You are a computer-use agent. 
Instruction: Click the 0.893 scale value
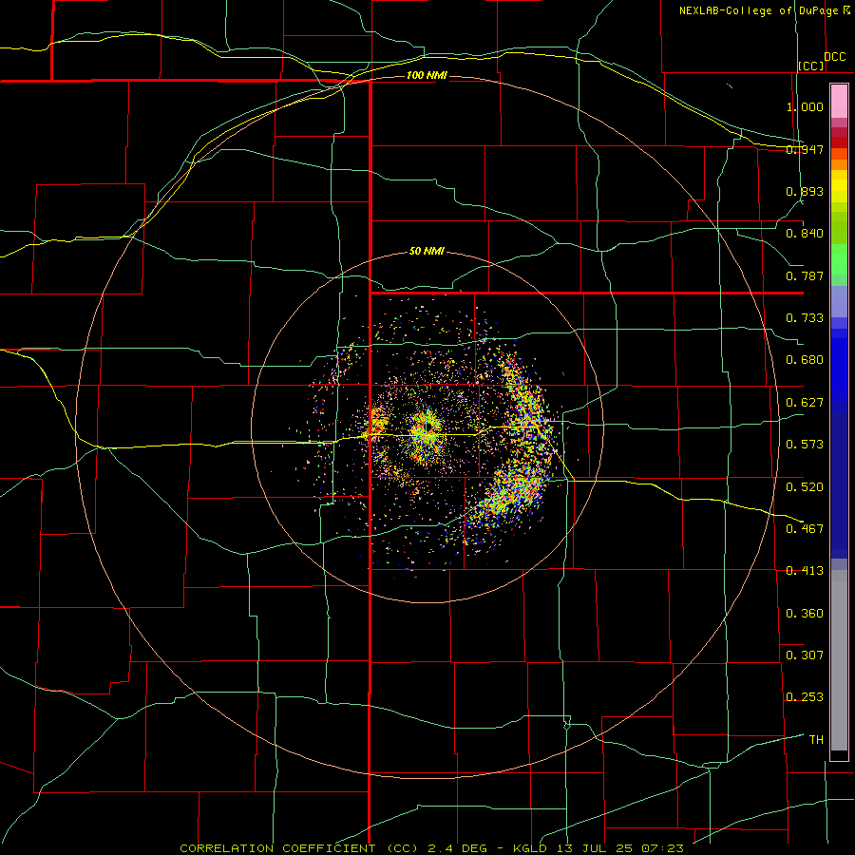pyautogui.click(x=805, y=191)
